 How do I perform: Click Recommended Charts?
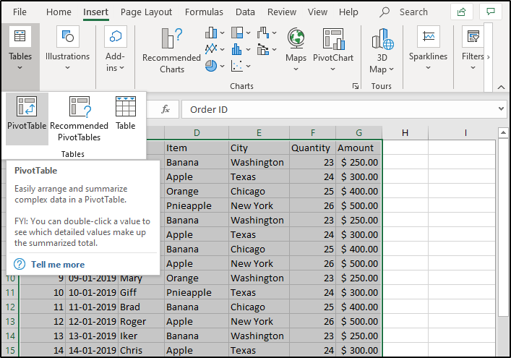coord(171,50)
